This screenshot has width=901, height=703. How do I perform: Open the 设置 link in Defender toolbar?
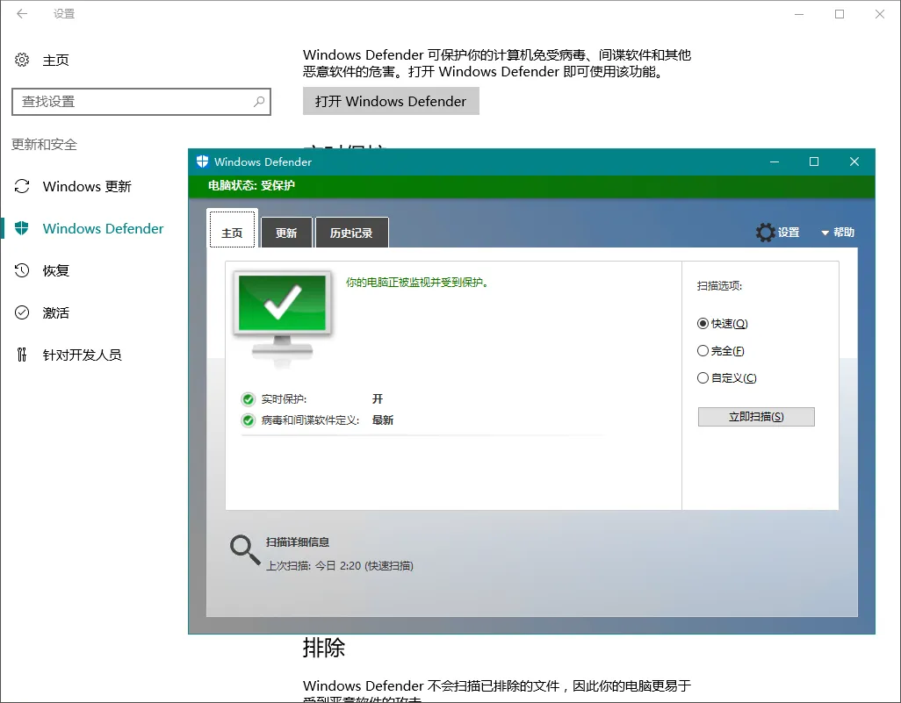coord(789,232)
